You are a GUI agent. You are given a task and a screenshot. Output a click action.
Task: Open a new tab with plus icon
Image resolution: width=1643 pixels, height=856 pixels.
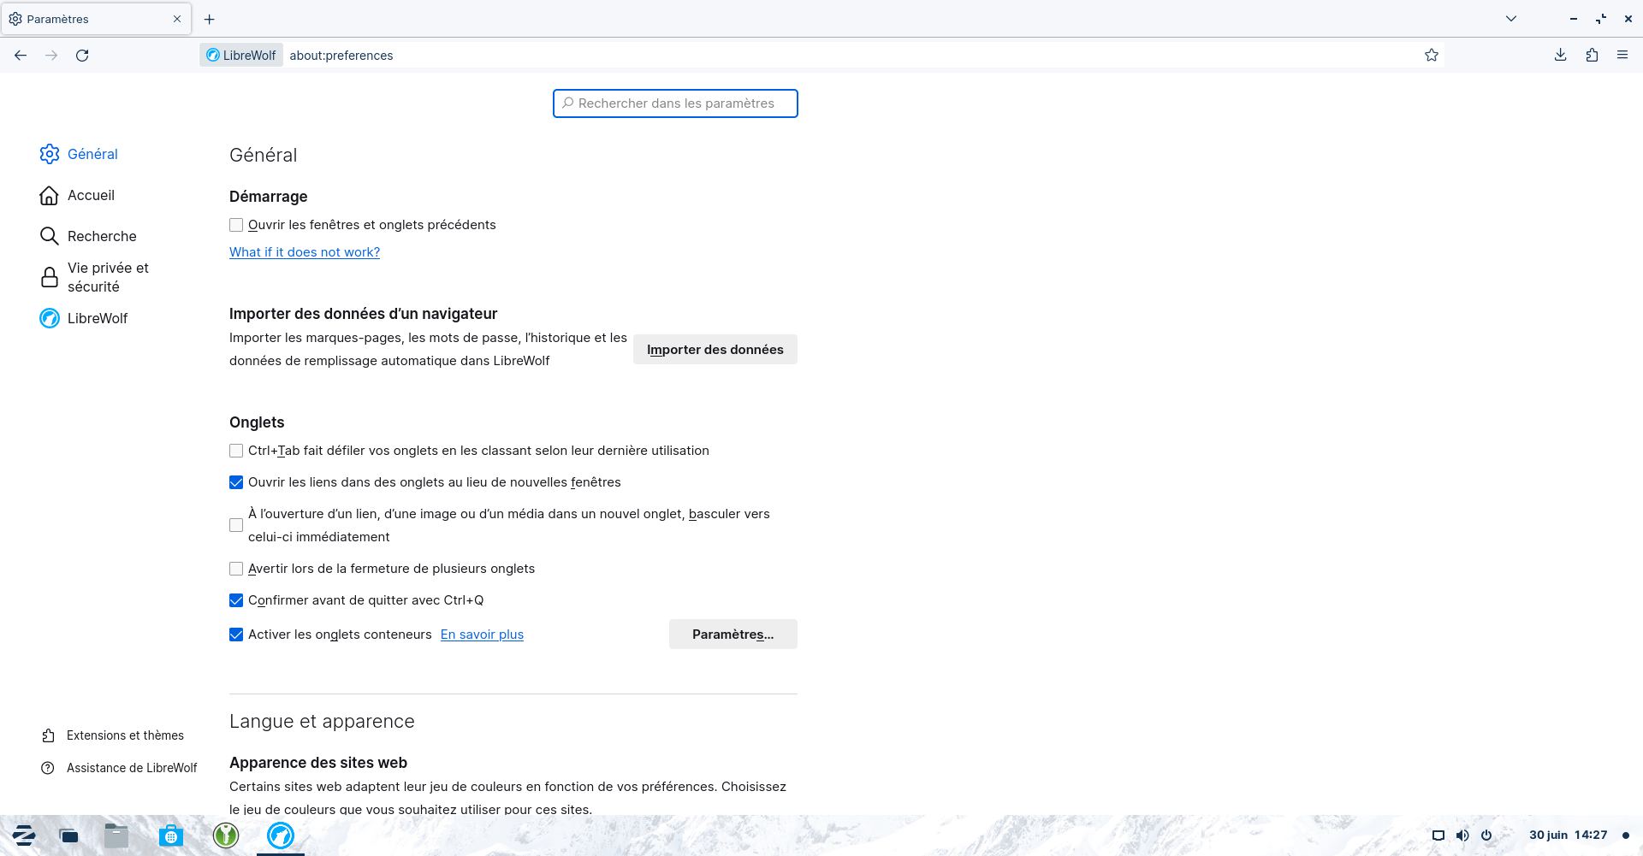coord(210,19)
